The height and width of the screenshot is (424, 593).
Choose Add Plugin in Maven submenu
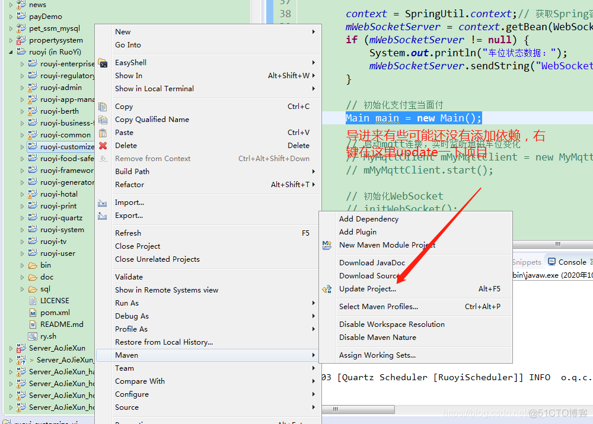pos(416,232)
